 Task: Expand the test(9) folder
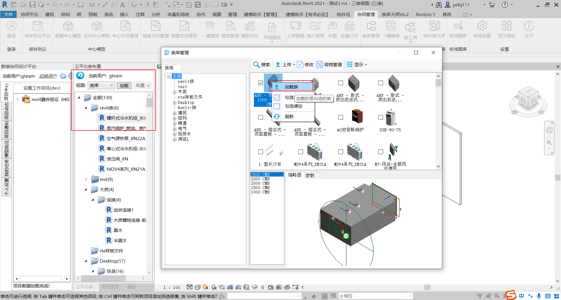(86, 179)
